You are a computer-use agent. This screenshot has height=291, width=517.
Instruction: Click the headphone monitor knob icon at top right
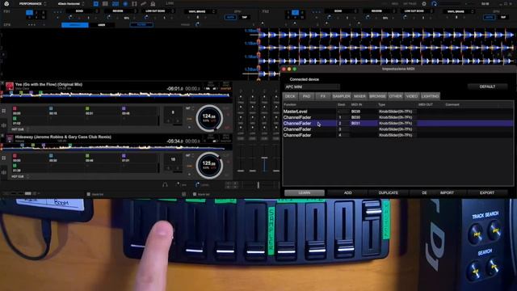point(434,4)
